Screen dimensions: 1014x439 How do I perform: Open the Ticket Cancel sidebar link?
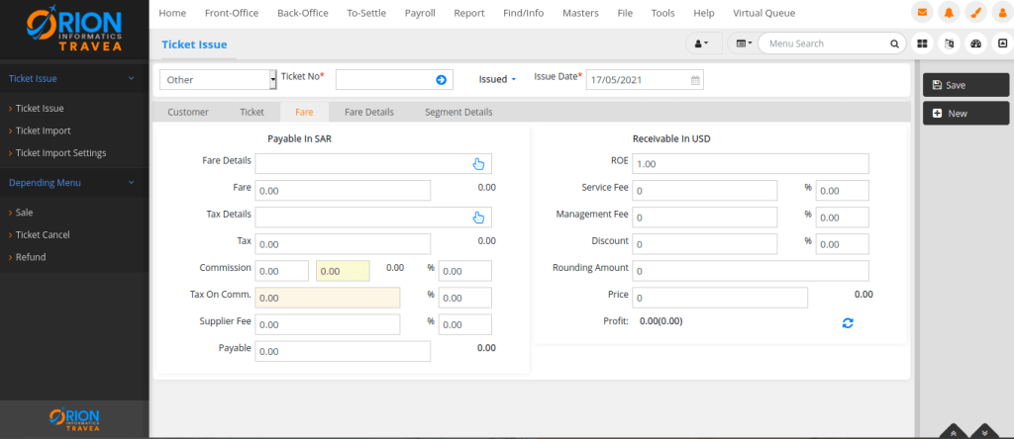43,235
